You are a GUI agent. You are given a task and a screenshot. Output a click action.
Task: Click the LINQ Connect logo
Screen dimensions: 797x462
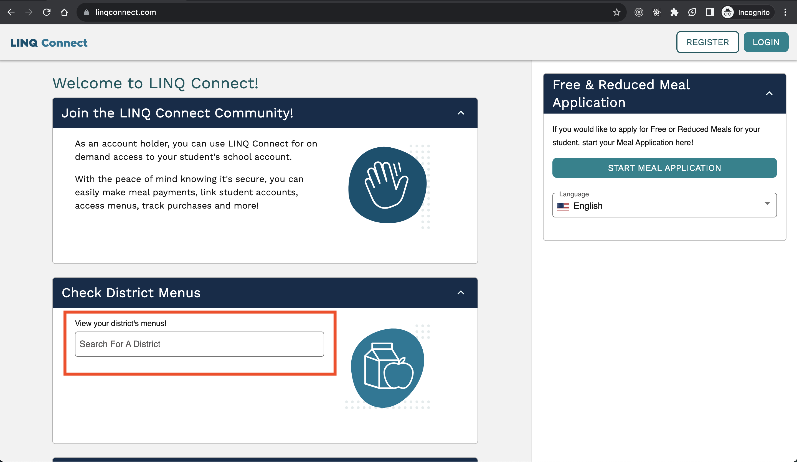pyautogui.click(x=49, y=43)
